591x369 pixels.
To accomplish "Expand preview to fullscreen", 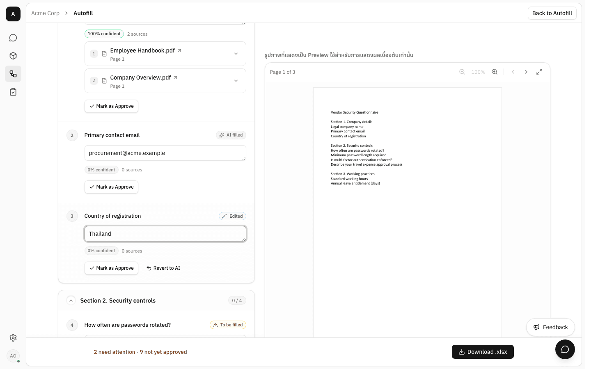I will (539, 72).
